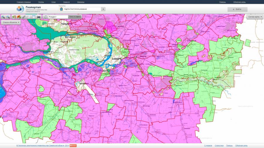Click the Обратная связь link in header

point(239,2)
